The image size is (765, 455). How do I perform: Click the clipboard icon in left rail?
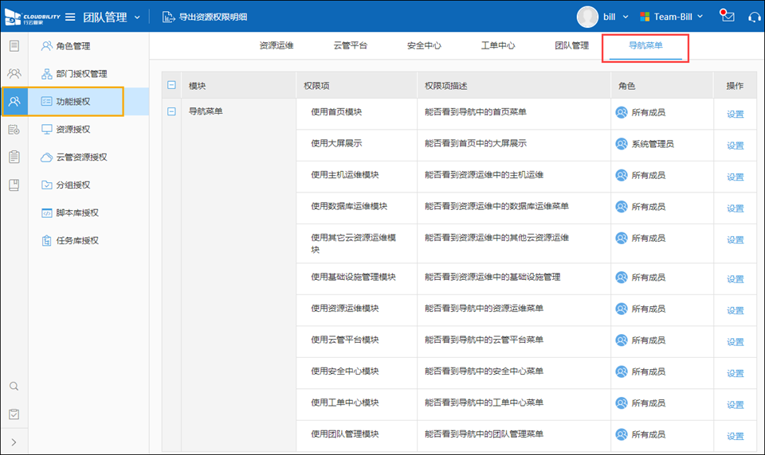tap(14, 157)
